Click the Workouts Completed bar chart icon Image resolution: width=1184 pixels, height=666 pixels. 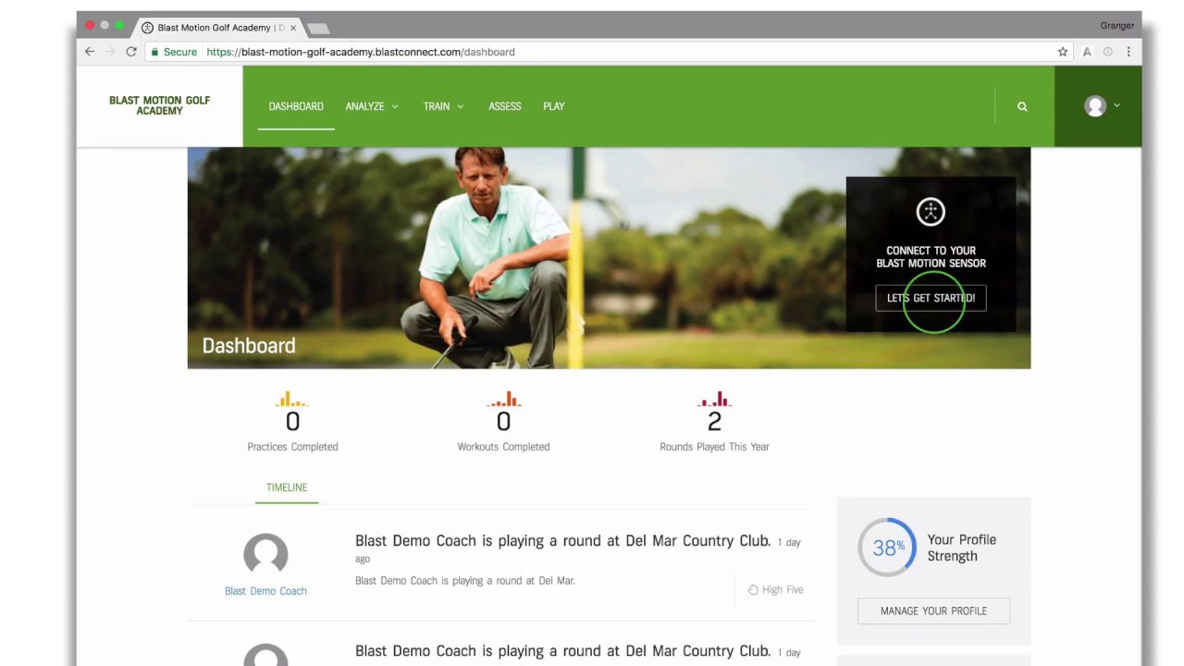pos(503,400)
